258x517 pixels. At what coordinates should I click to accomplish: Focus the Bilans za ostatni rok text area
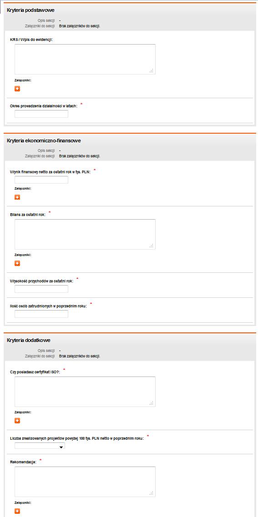85,235
